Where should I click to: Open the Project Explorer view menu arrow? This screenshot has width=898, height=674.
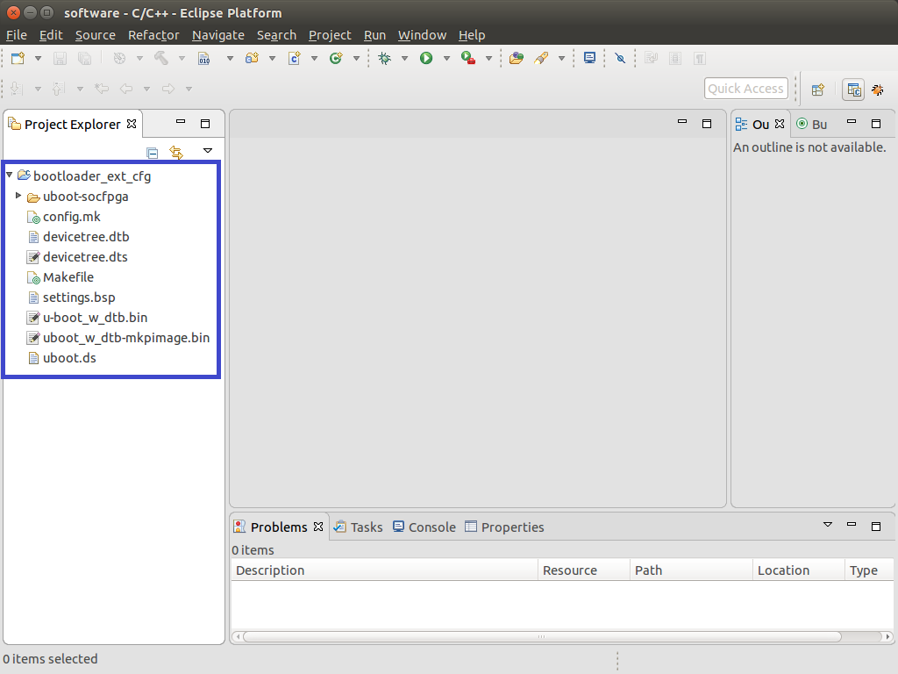coord(208,151)
